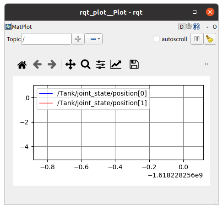This screenshot has height=209, width=223.
Task: Click the x-axis offset label −1.618228256e9
Action: tap(175, 175)
